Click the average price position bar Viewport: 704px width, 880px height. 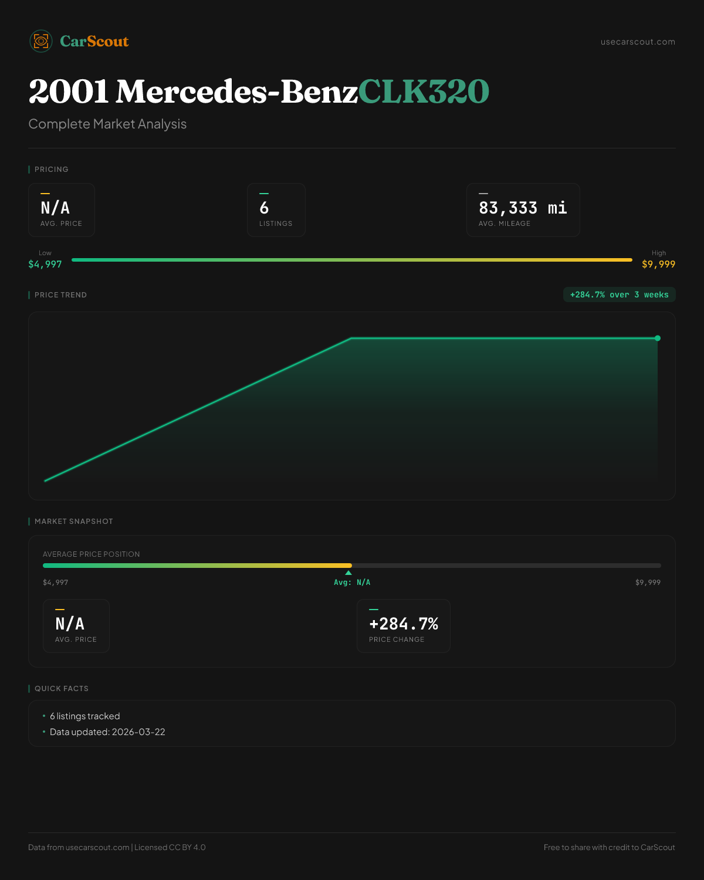[x=352, y=566]
